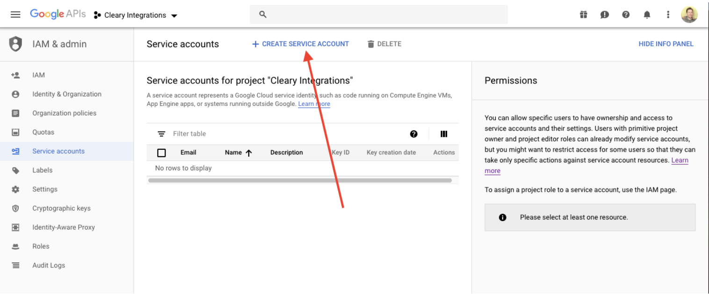Open the Labels page
The height and width of the screenshot is (294, 709).
[x=42, y=170]
